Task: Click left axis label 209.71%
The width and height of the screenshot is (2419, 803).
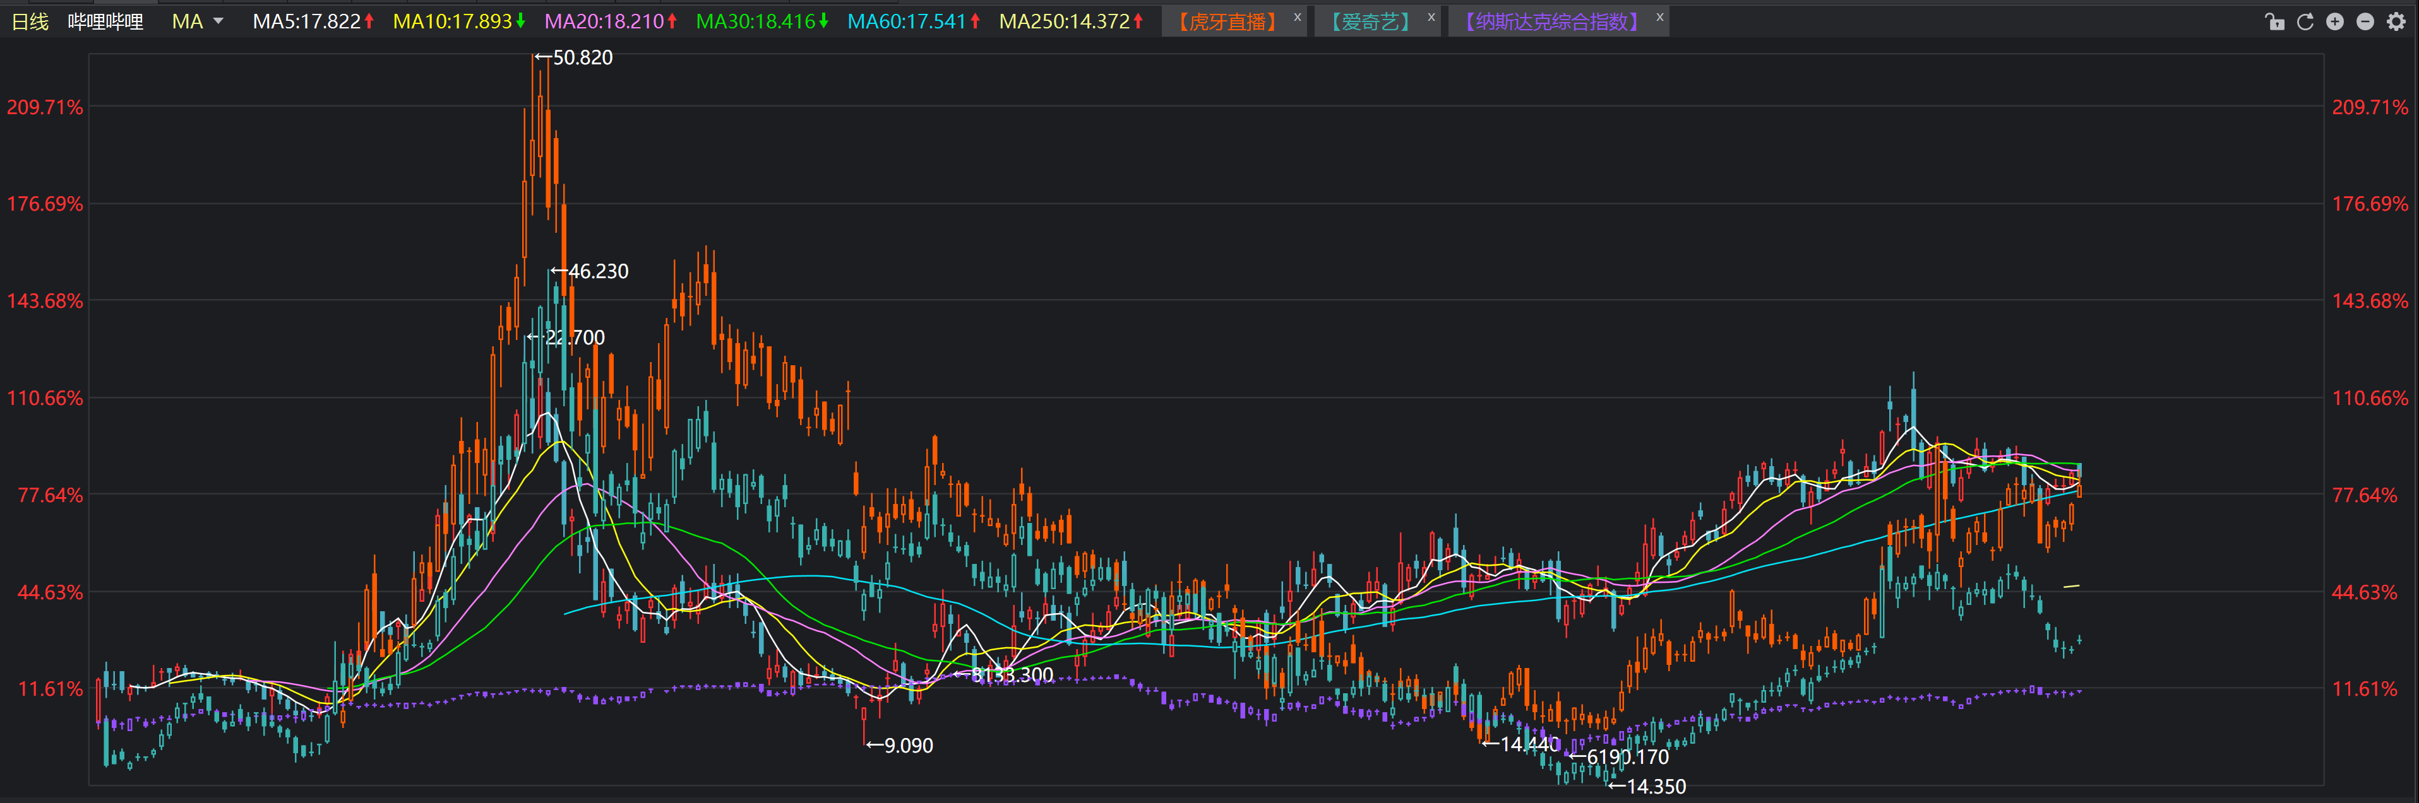Action: (45, 107)
